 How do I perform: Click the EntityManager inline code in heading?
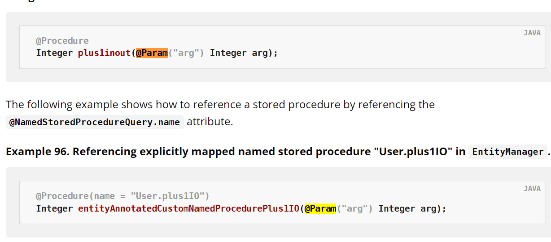pyautogui.click(x=508, y=152)
